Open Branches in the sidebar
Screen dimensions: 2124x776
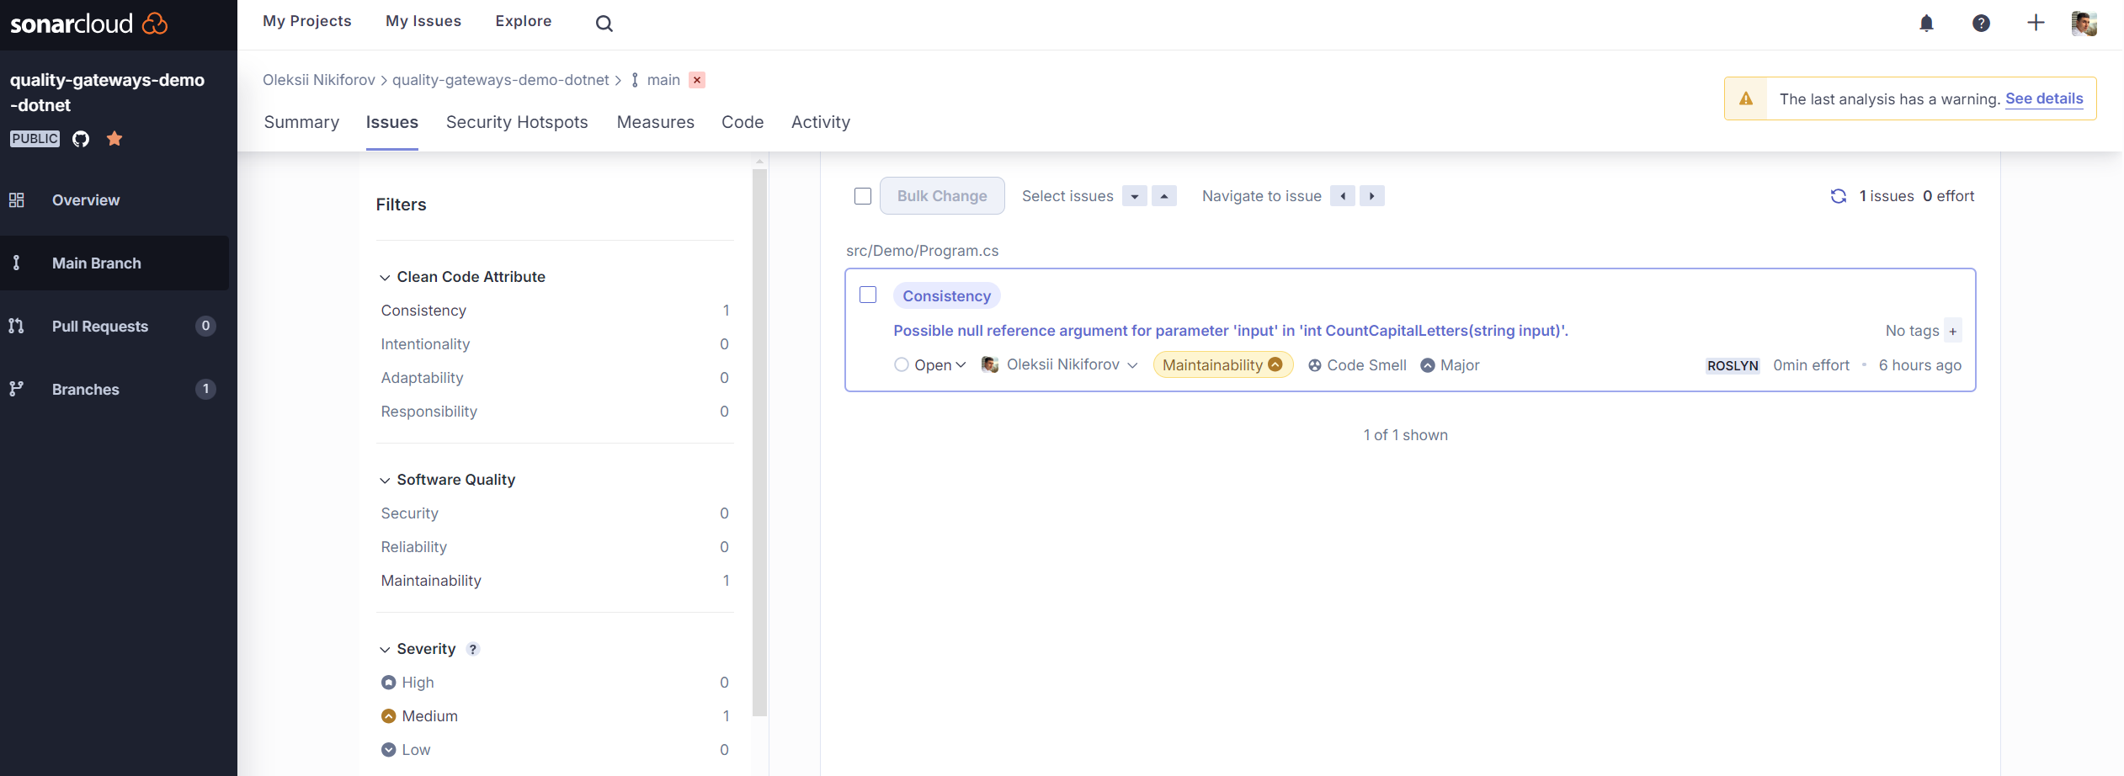coord(114,390)
